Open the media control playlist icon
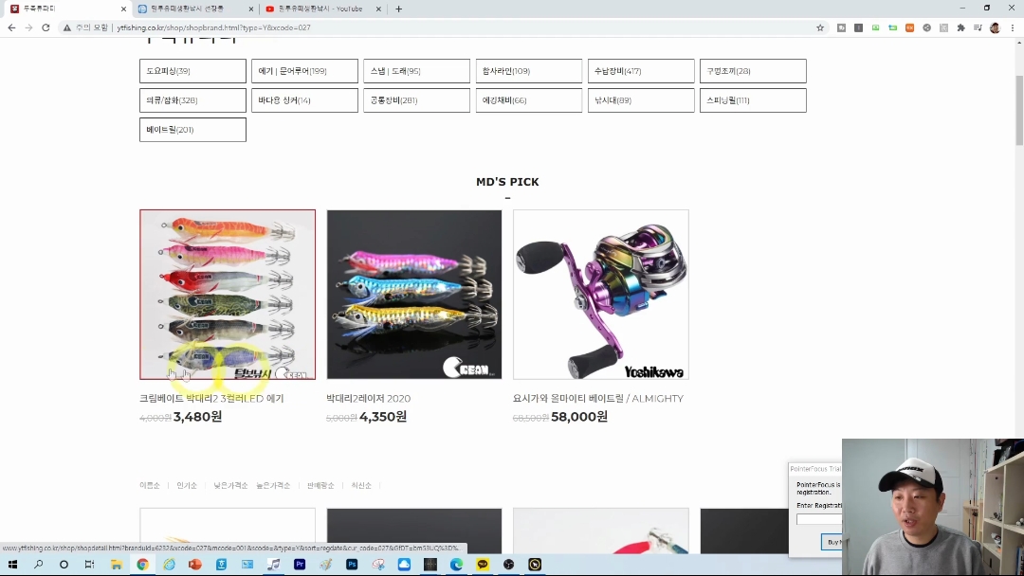The height and width of the screenshot is (576, 1024). pyautogui.click(x=978, y=27)
